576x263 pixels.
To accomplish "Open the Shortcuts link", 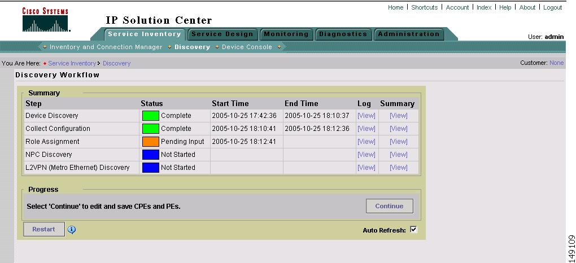I will coord(424,7).
